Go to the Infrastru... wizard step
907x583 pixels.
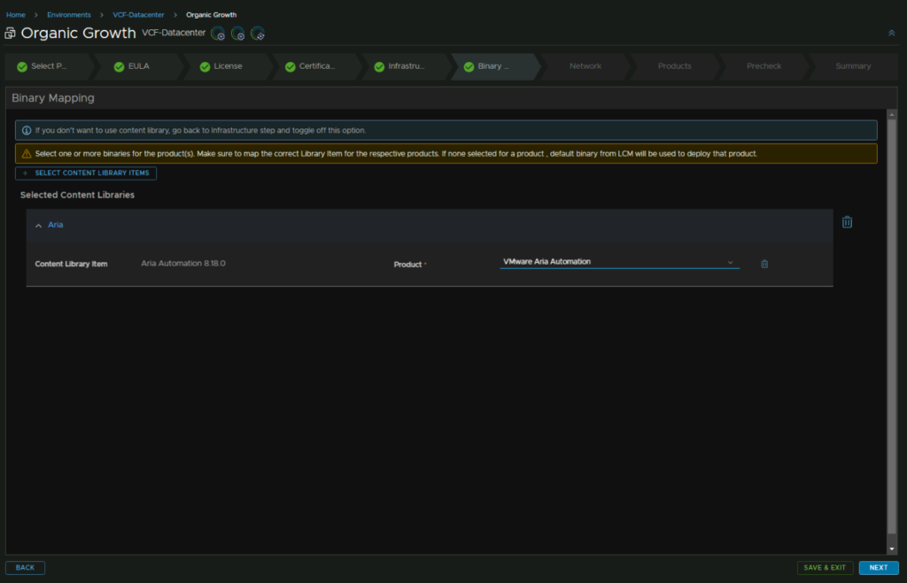coord(406,66)
